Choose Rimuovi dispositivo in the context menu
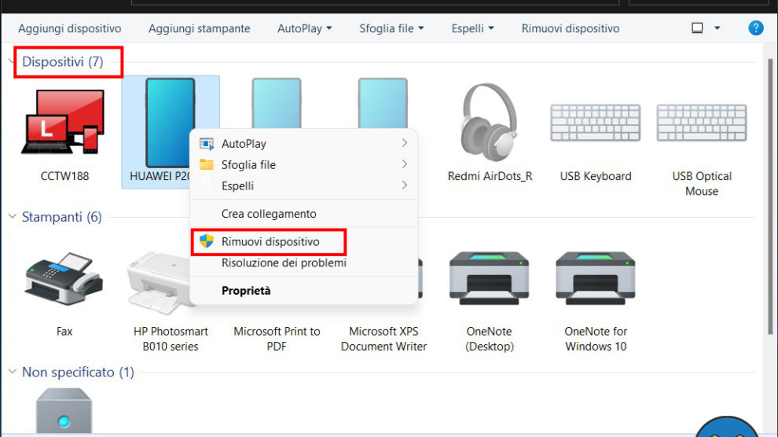Viewport: 778px width, 437px height. (x=303, y=241)
